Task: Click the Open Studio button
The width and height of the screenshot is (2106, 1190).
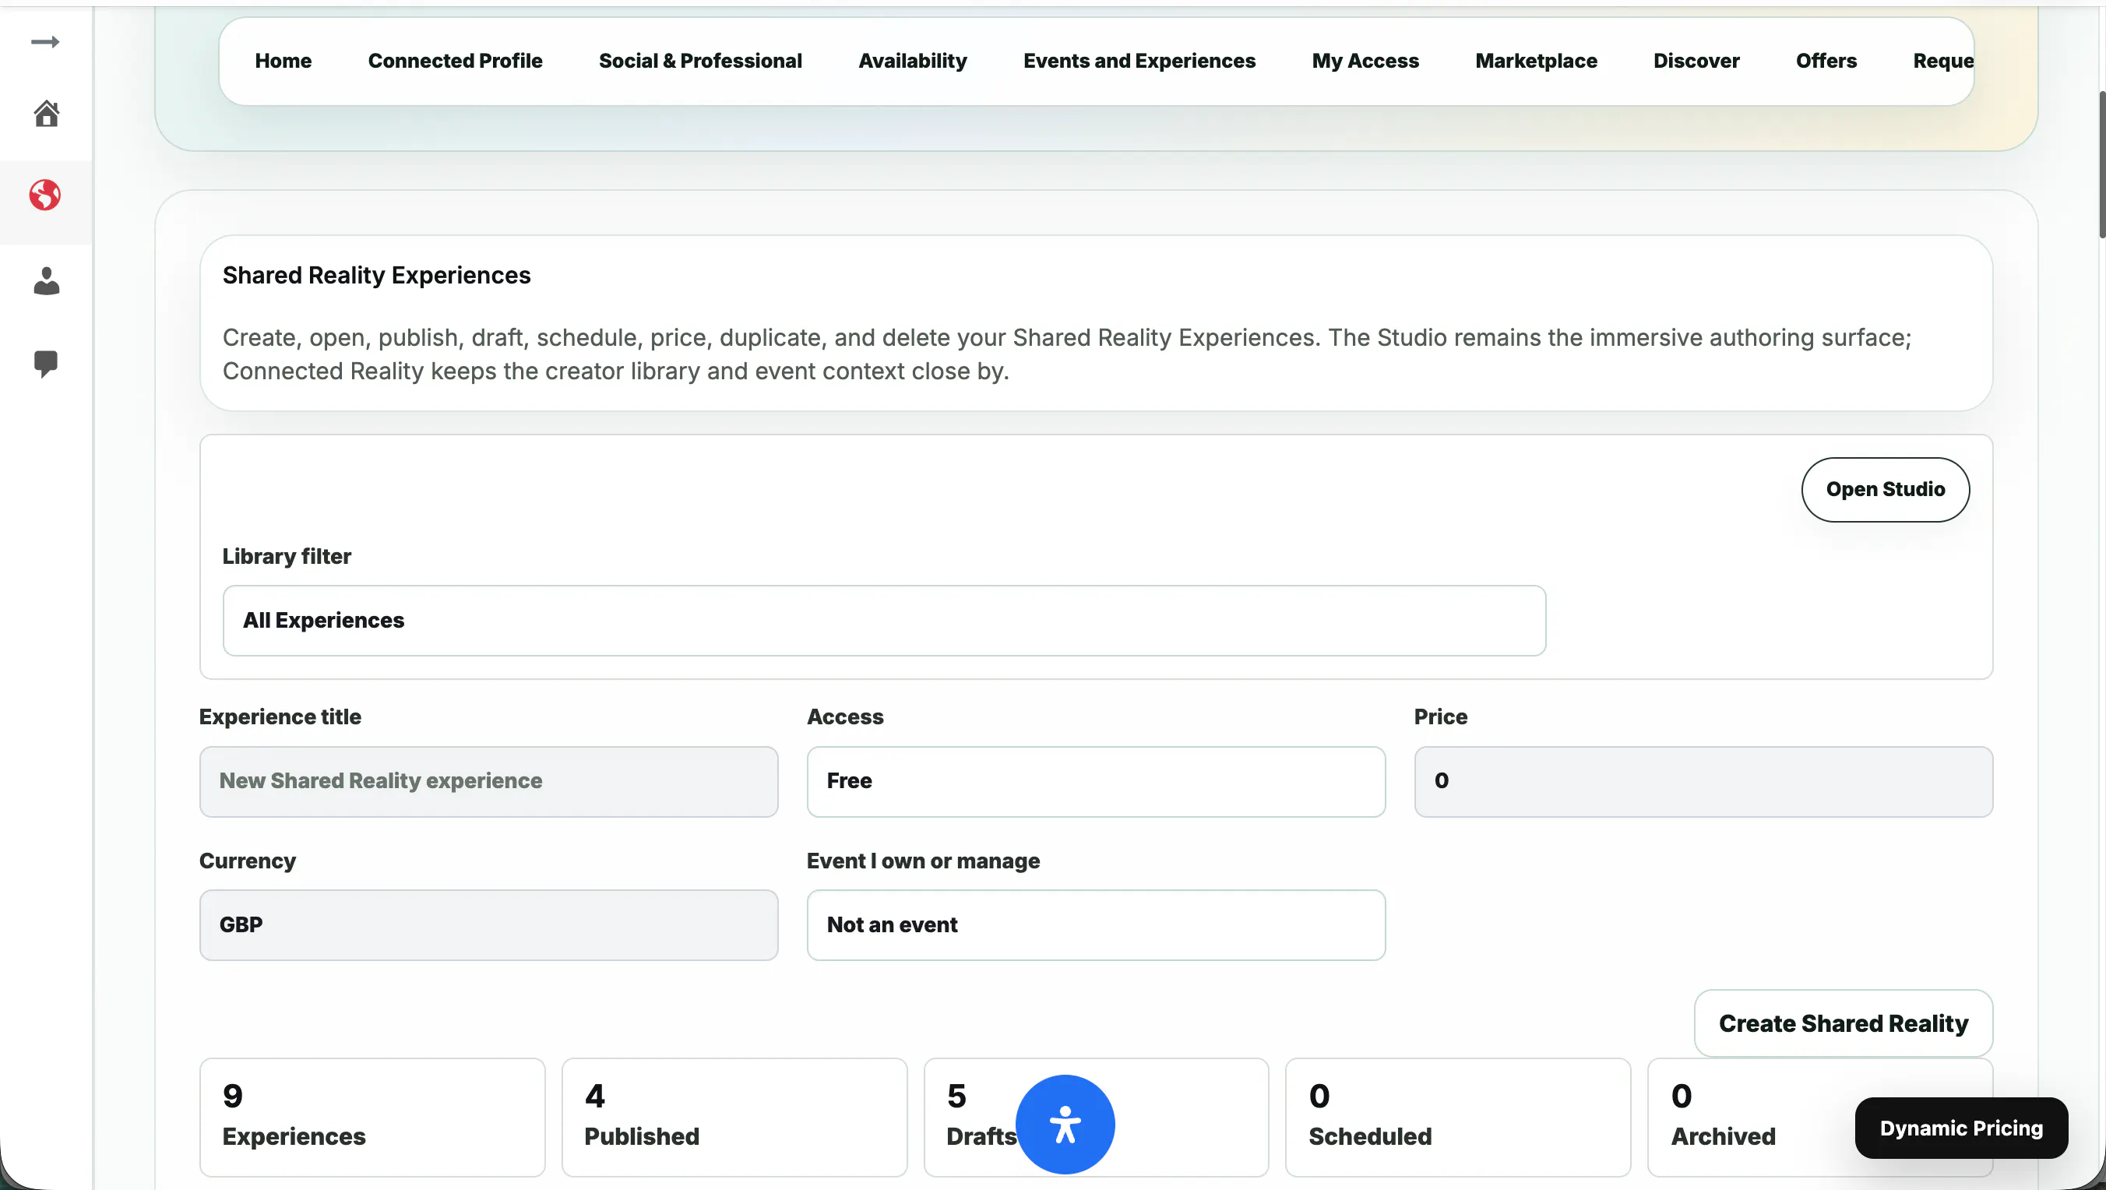Action: click(1886, 490)
